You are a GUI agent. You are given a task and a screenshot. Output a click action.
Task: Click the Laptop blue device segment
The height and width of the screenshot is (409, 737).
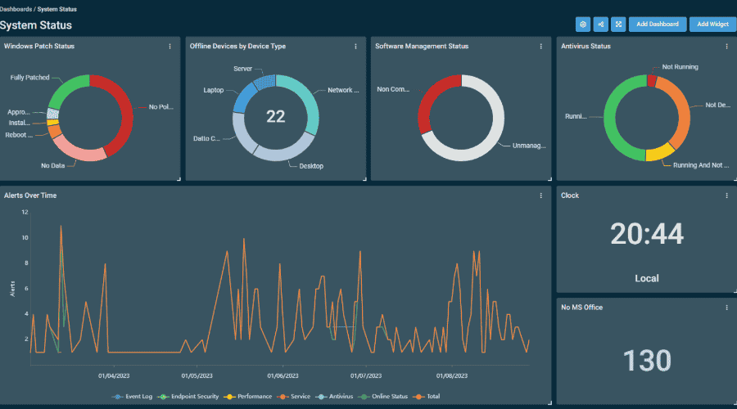[244, 97]
